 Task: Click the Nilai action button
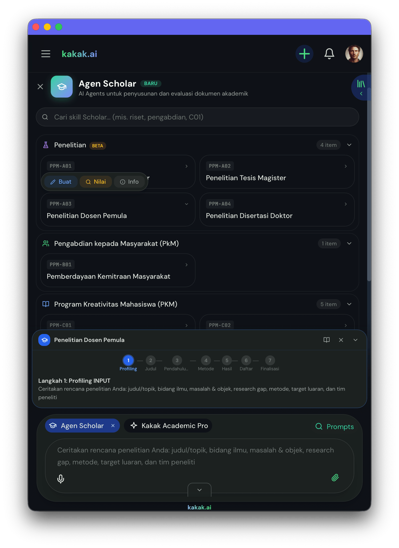click(96, 182)
